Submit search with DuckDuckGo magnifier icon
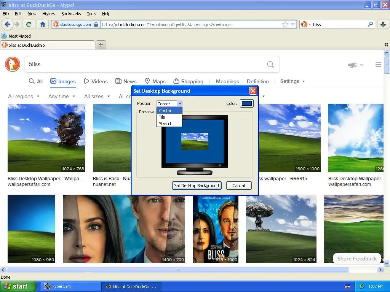Image resolution: width=390 pixels, height=292 pixels. 270,64
